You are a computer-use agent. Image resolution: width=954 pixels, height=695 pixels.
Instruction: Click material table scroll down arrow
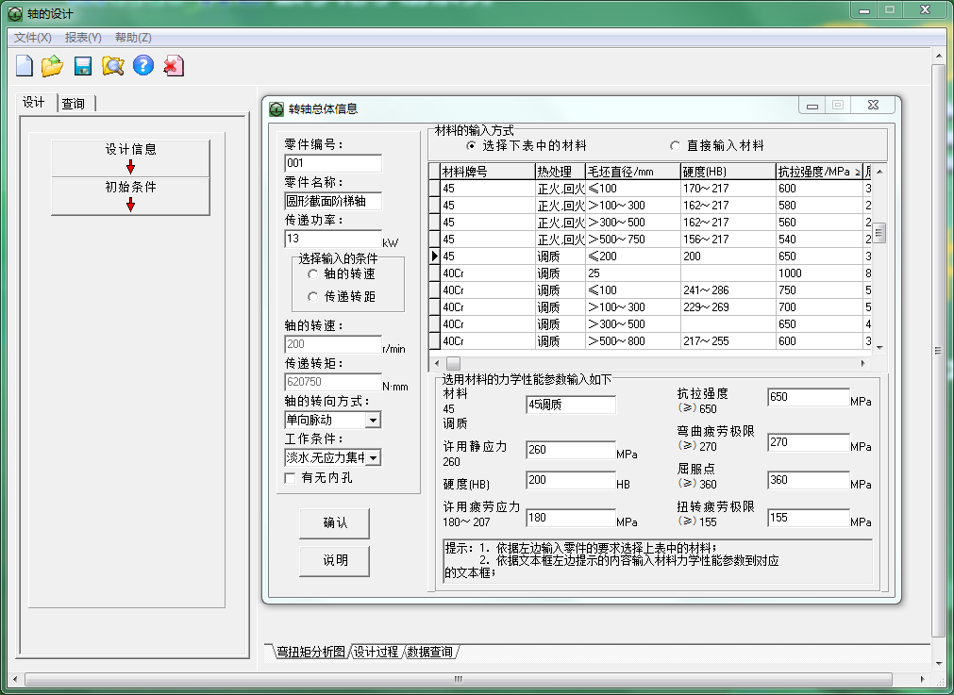[x=879, y=348]
